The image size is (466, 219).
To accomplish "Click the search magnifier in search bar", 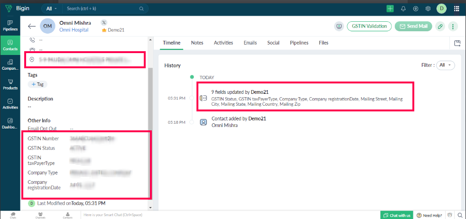I will (x=141, y=9).
